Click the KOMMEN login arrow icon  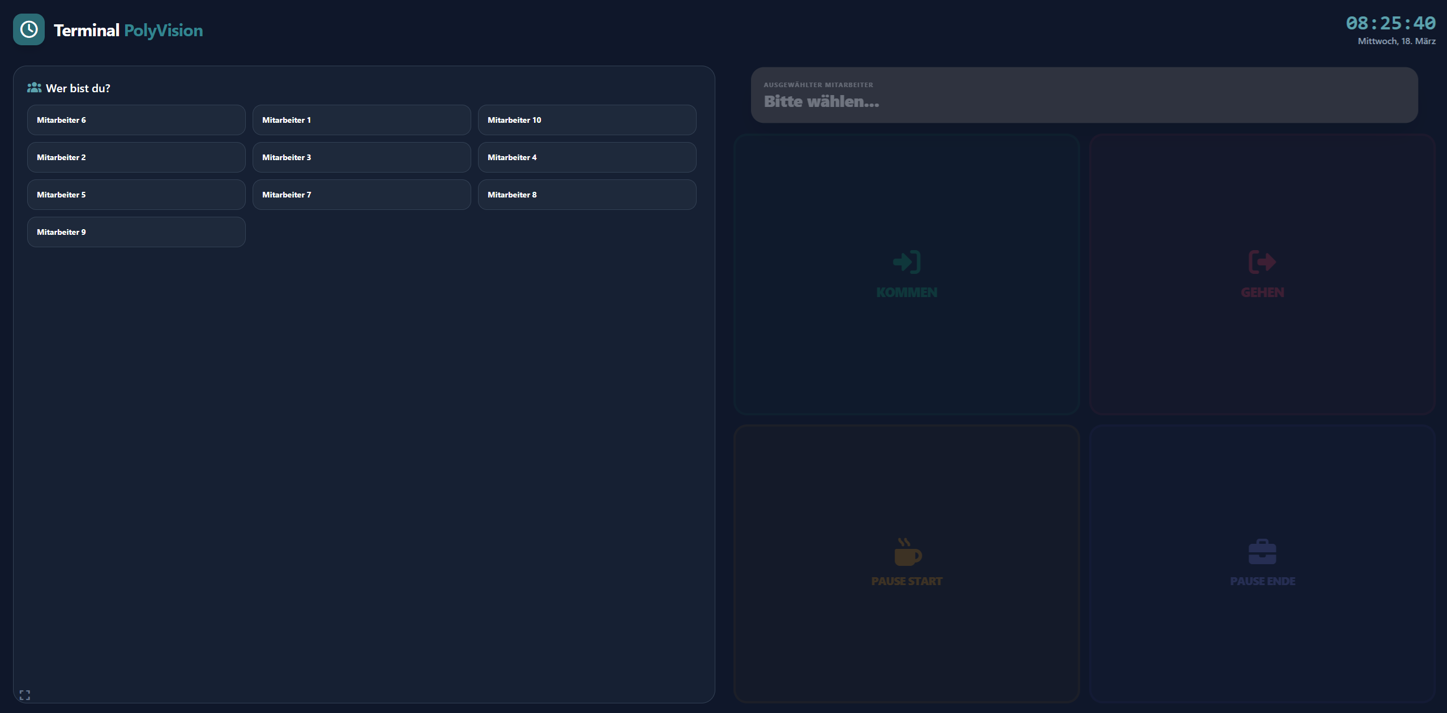[906, 262]
